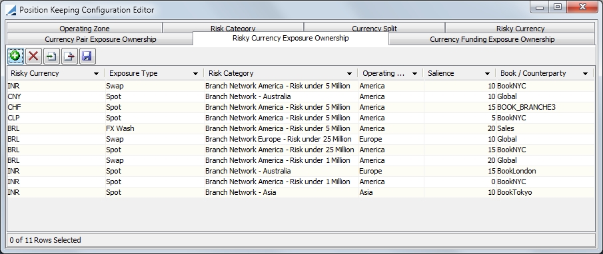The image size is (603, 254).
Task: Open Salience column filter dropdown
Action: click(x=487, y=74)
